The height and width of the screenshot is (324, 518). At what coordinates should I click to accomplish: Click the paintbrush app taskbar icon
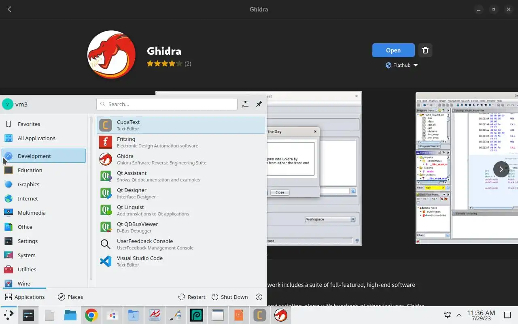click(x=176, y=315)
